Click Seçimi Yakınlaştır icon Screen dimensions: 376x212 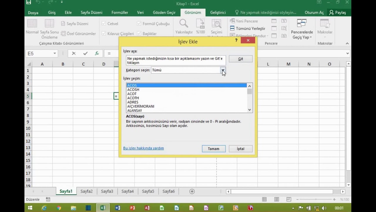[216, 24]
